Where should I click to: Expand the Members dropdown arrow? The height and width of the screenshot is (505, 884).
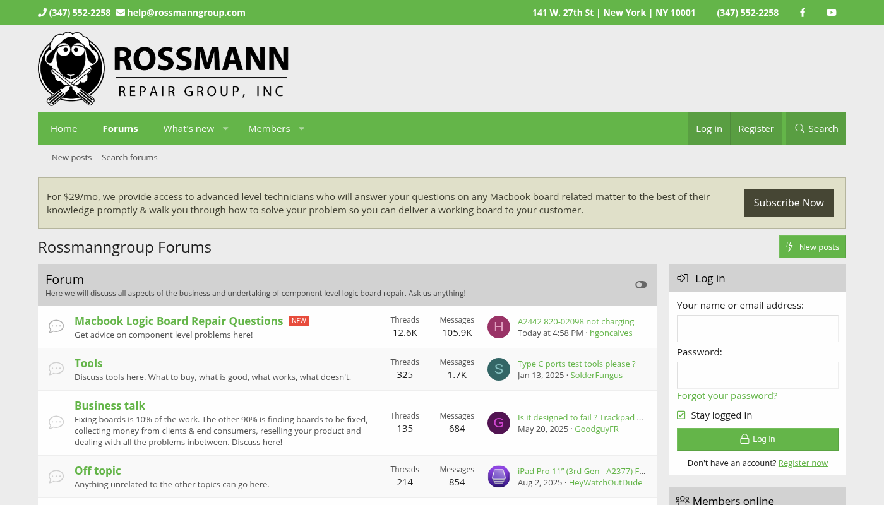tap(302, 129)
